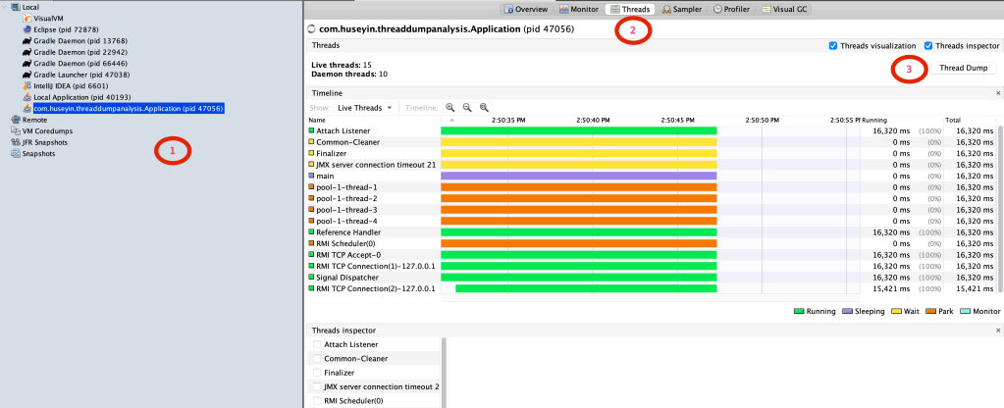Click the timeline zoom out magnifier
This screenshot has height=408, width=1004.
point(466,107)
